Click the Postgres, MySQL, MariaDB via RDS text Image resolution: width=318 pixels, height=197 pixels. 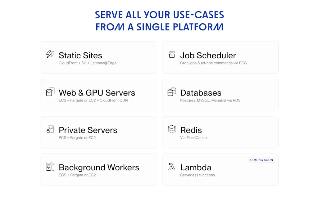[x=210, y=101]
